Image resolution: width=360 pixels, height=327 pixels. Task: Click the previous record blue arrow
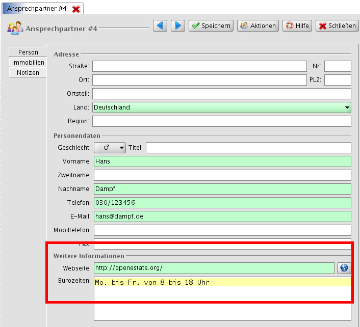tap(160, 26)
